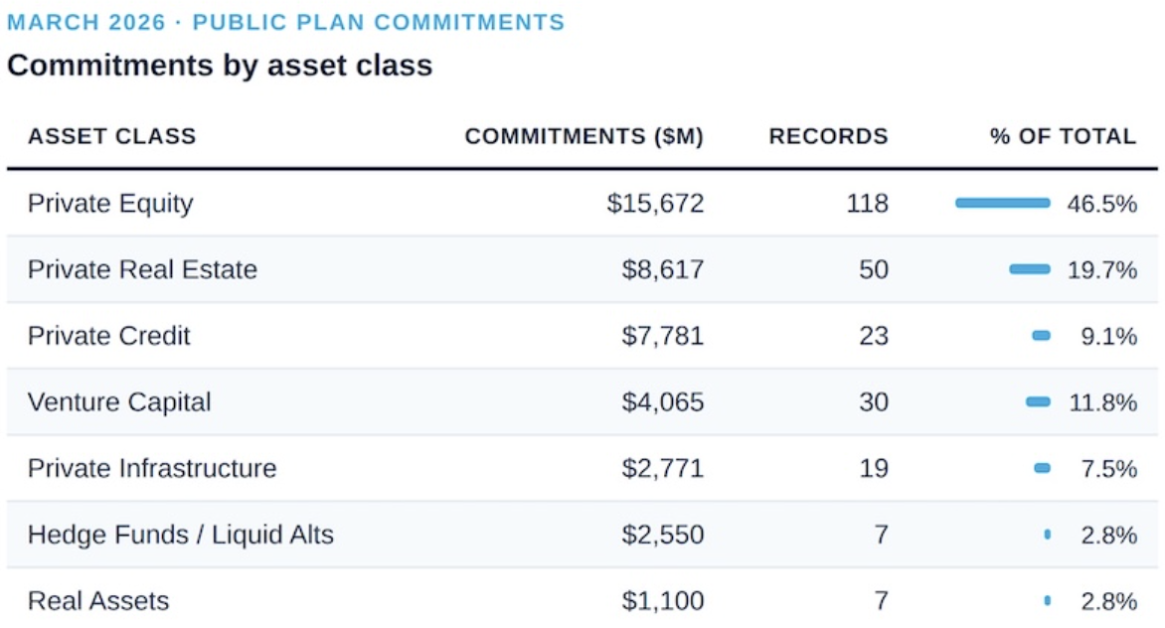Viewport: 1165px width, 628px height.
Task: Click the Records column header
Action: click(x=828, y=137)
